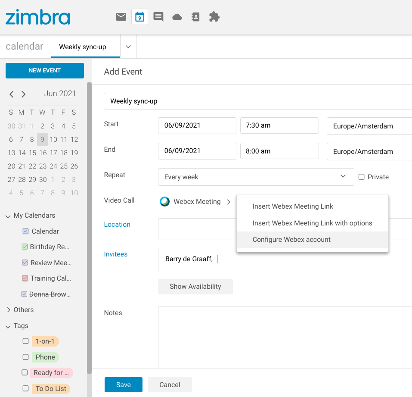Open the Zimlets puzzle piece icon
412x397 pixels.
pyautogui.click(x=214, y=17)
